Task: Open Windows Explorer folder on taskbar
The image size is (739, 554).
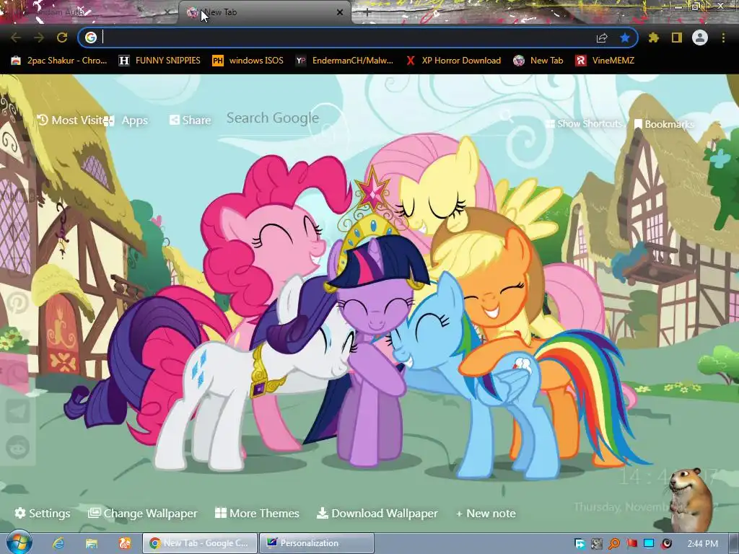Action: (x=92, y=543)
